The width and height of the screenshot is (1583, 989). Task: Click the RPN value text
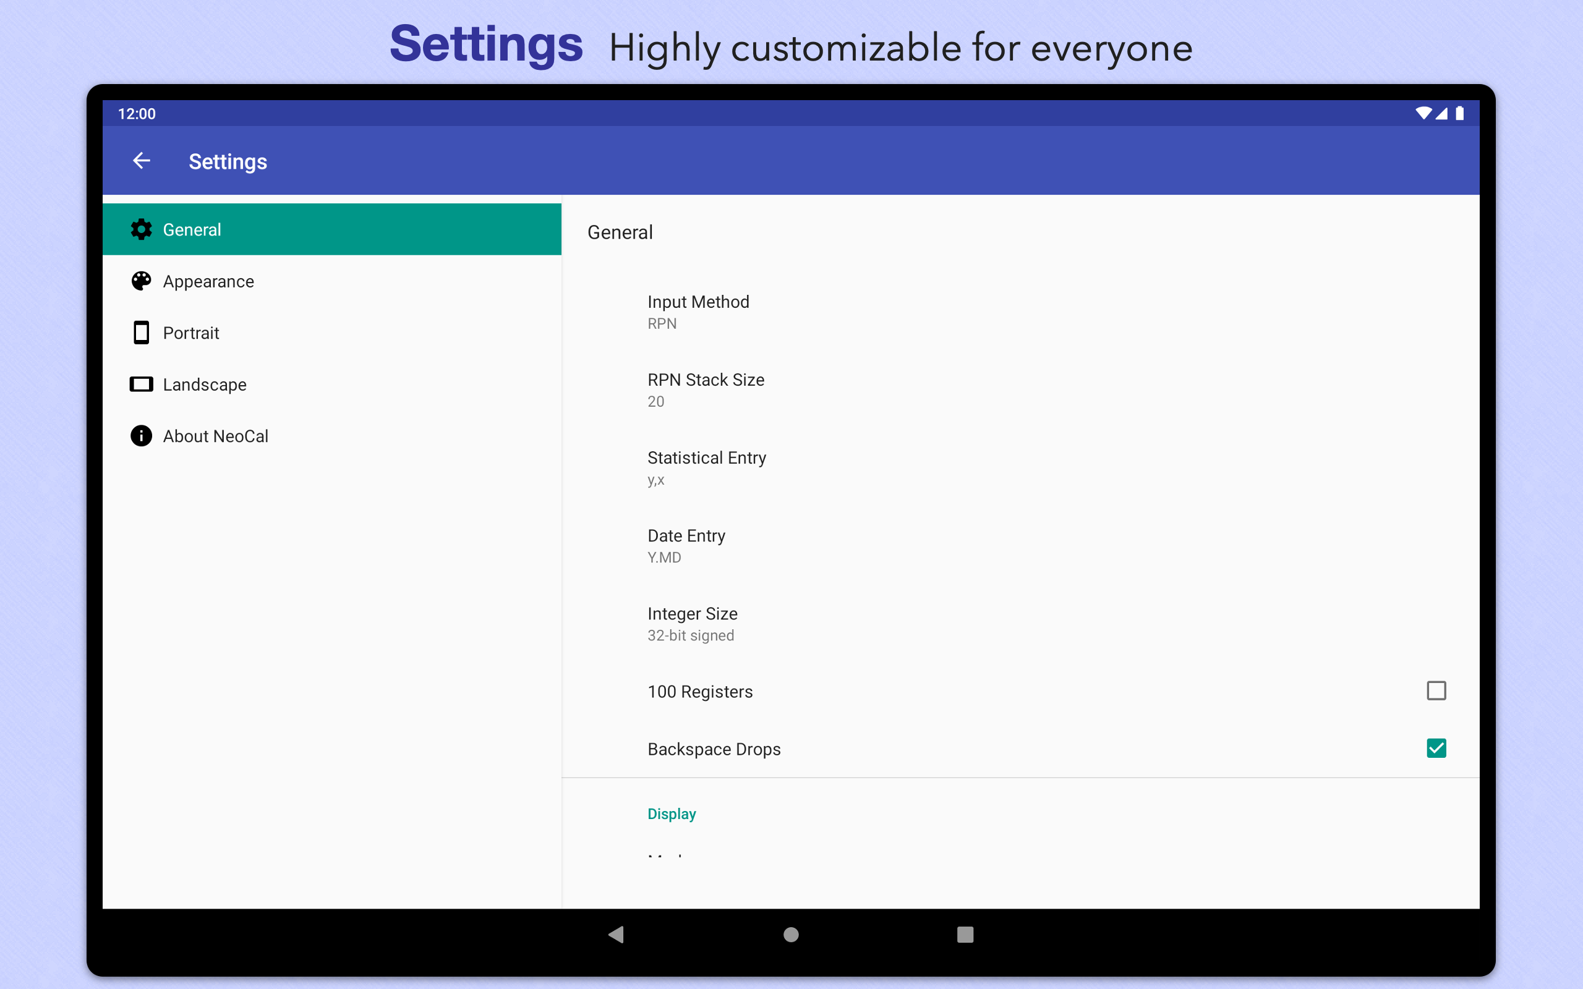point(662,324)
